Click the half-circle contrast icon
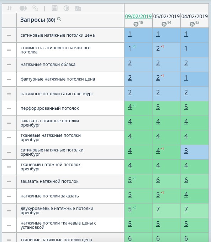This screenshot has width=211, height=242. click(x=66, y=8)
